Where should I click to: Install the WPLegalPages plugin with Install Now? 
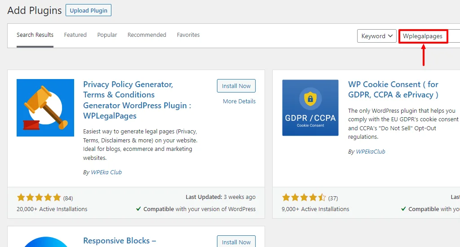[x=236, y=86]
